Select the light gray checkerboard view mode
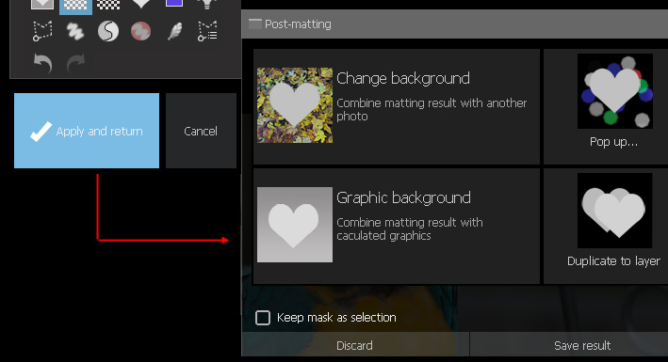Viewport: 668px width, 362px height. click(x=75, y=5)
